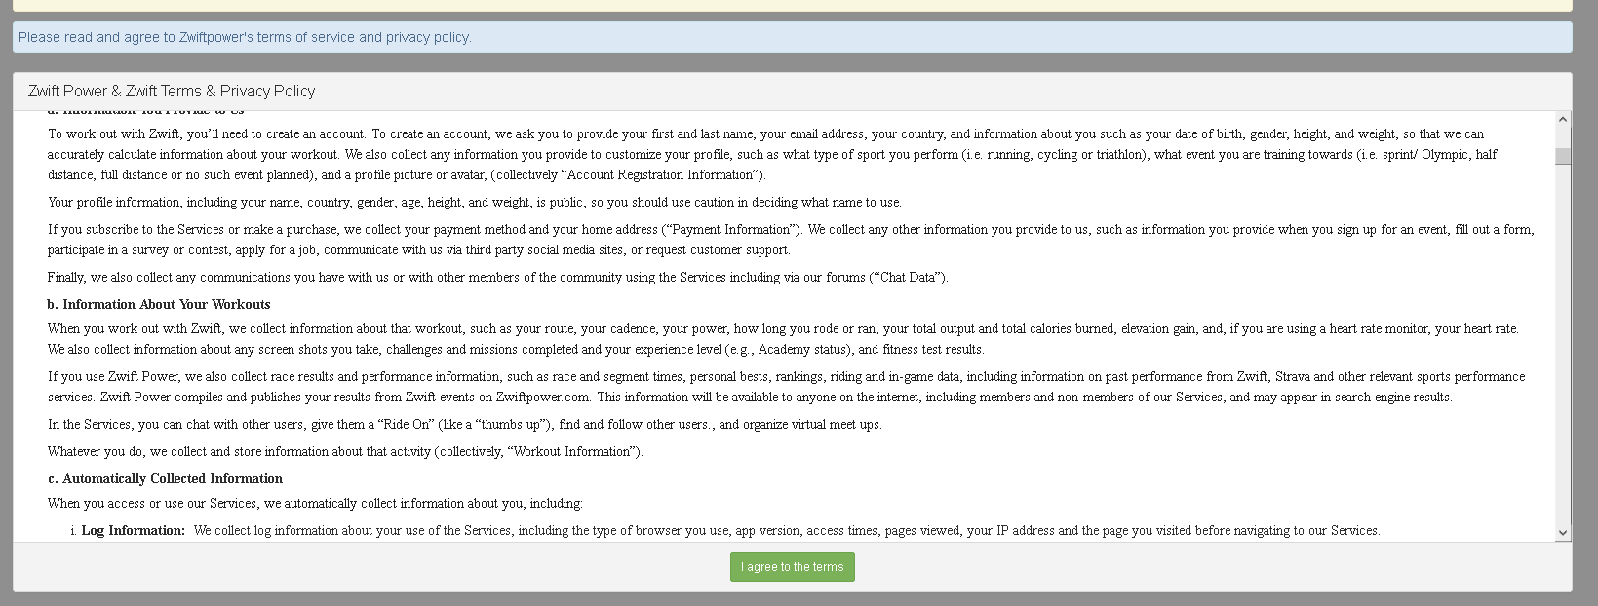Click the sentence beginning 'Whatever you do, we collect'

point(345,451)
